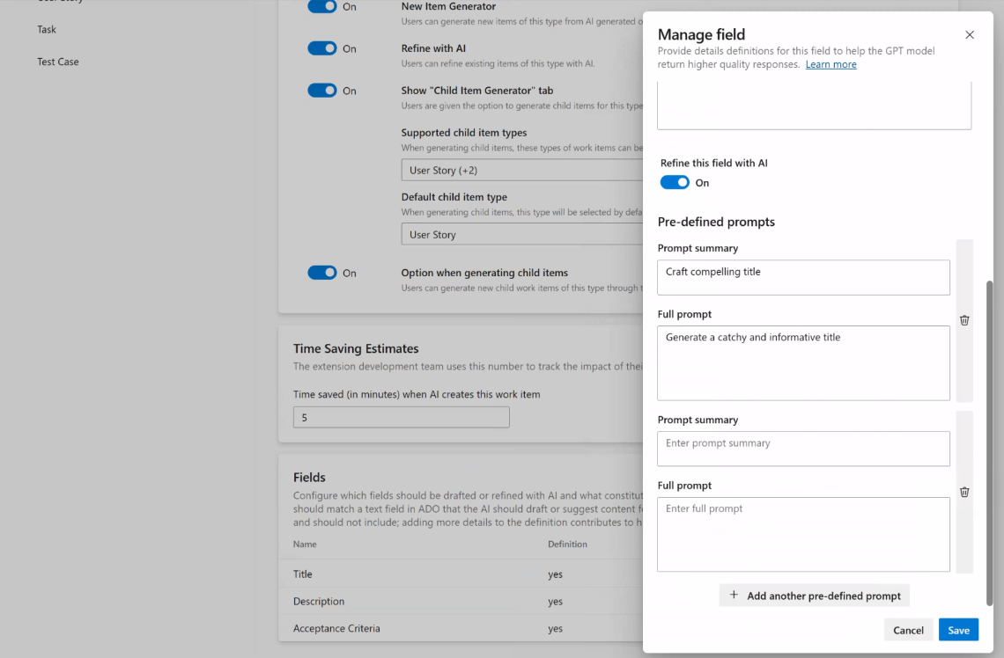The width and height of the screenshot is (1004, 658).
Task: Switch off option when generating child items
Action: pos(322,273)
